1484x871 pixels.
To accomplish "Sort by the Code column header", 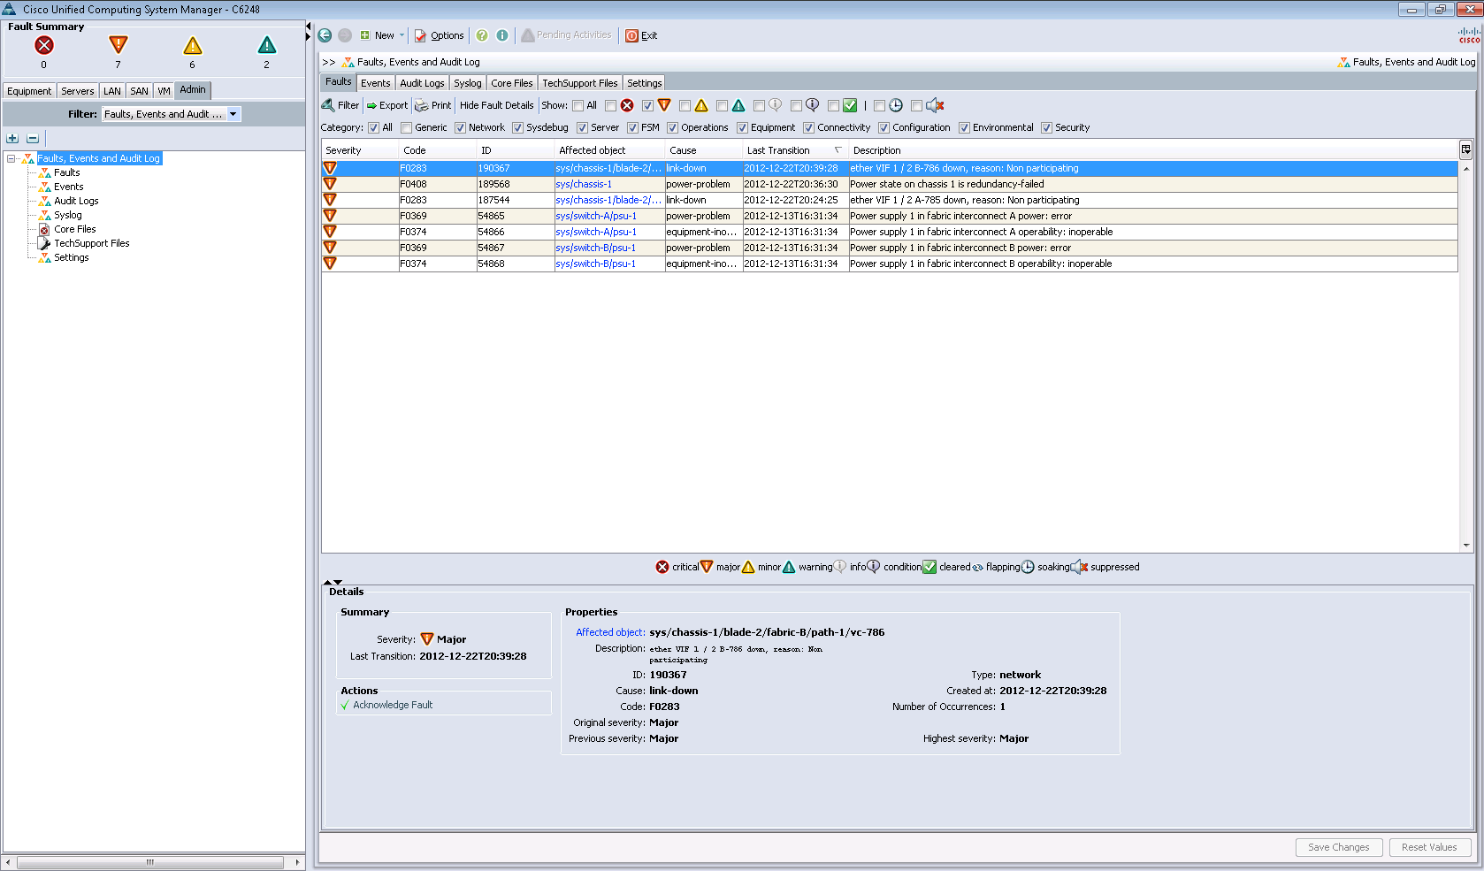I will (438, 150).
